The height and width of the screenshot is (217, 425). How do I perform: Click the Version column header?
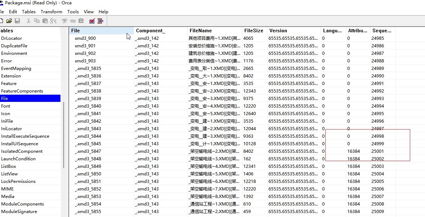click(278, 30)
